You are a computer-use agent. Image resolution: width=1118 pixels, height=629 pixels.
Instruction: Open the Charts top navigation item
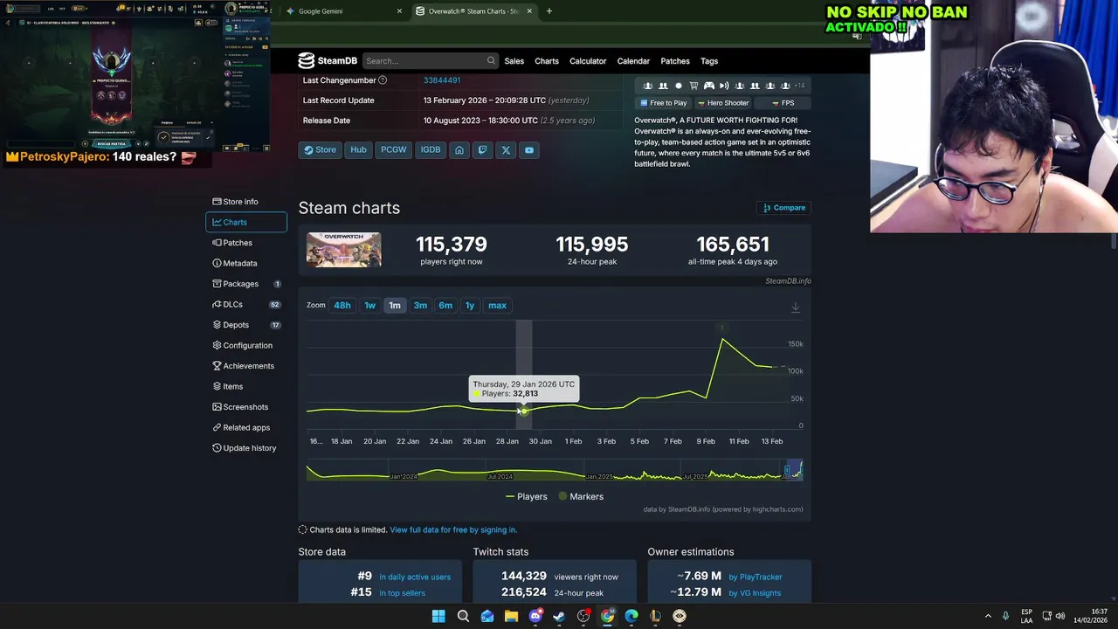[547, 61]
